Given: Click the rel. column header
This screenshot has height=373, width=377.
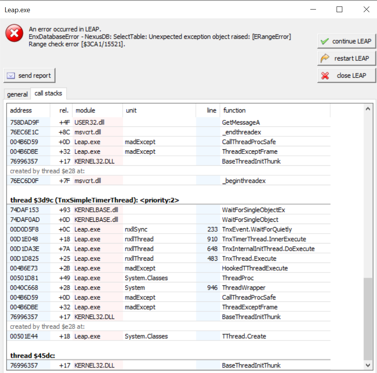Looking at the screenshot, I should [61, 110].
